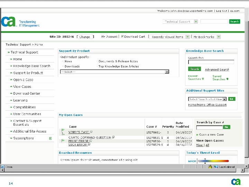This screenshot has height=187, width=249.
Task: Click the Case # column header
Action: (x=151, y=127)
